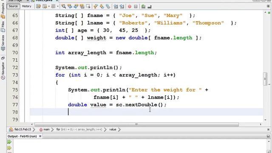
Task: Switch to History view
Action: coord(26,6)
